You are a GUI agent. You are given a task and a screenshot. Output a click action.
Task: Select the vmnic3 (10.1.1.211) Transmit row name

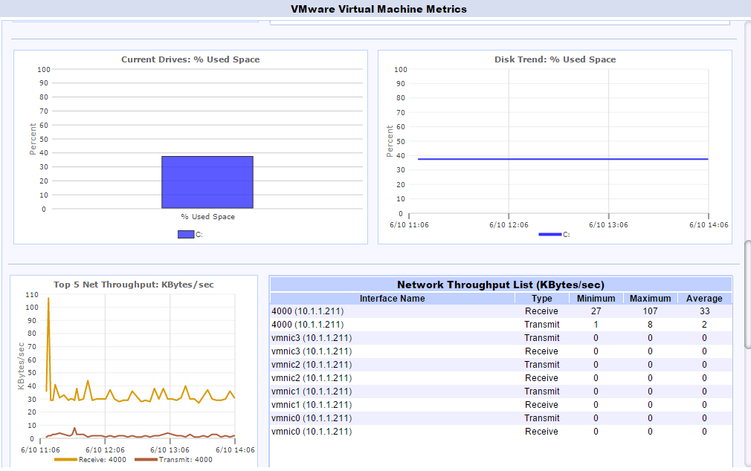pyautogui.click(x=312, y=338)
